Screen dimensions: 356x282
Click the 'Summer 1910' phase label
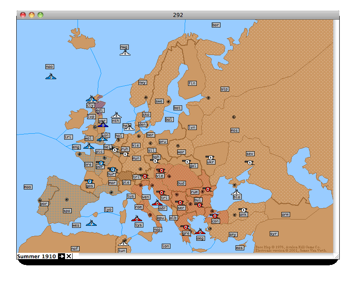[x=36, y=256]
